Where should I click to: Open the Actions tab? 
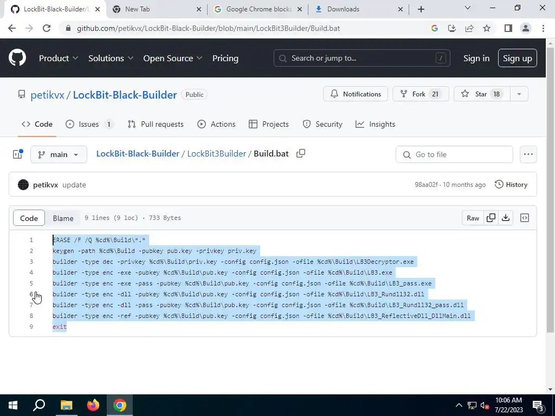point(216,124)
